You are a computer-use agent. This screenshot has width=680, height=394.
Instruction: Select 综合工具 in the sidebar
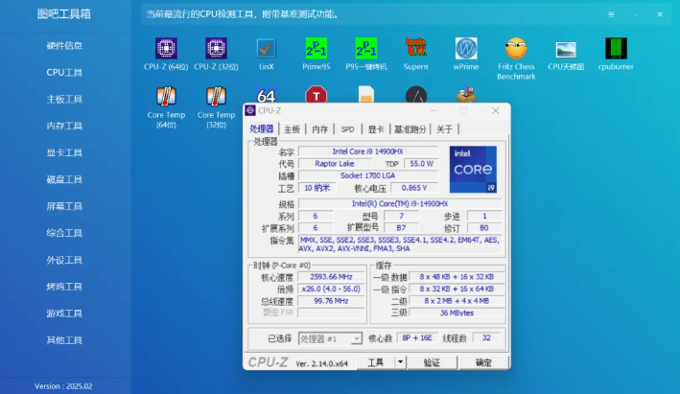64,233
